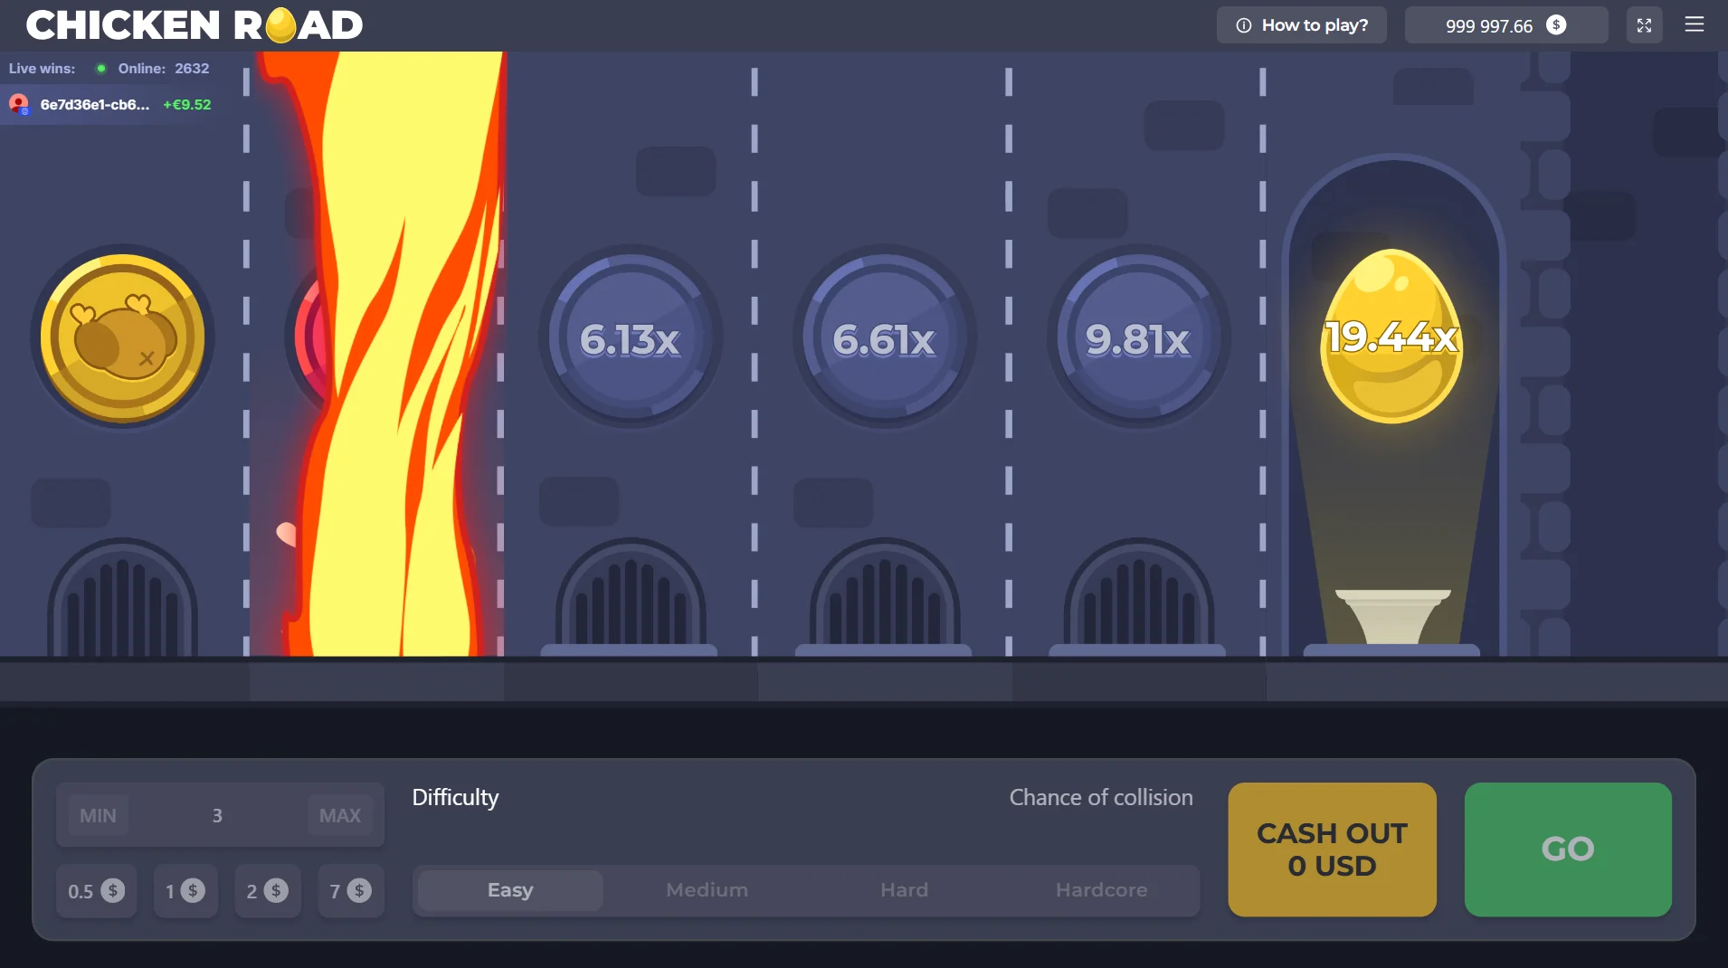Click the 999 997.66 balance display

click(x=1506, y=25)
